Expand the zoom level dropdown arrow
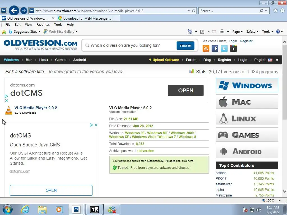This screenshot has height=215, width=287. [x=279, y=200]
